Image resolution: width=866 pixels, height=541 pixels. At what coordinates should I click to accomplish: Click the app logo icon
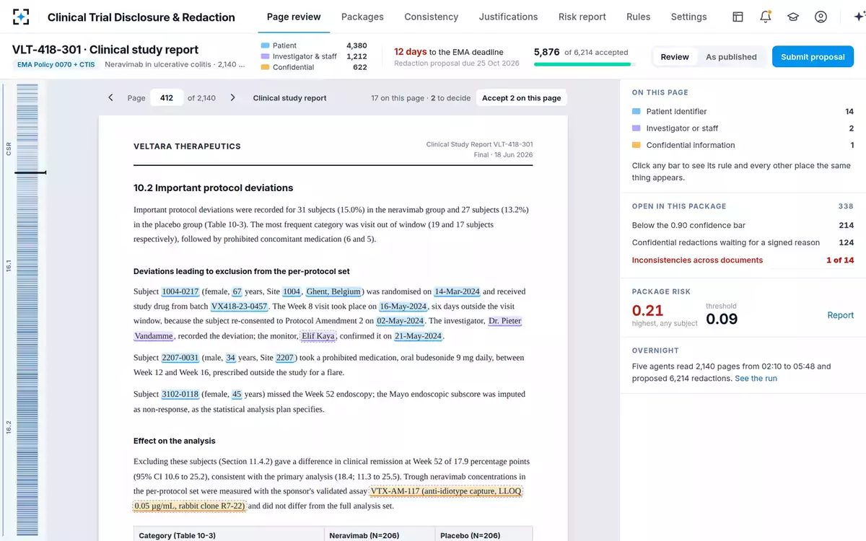click(x=21, y=17)
